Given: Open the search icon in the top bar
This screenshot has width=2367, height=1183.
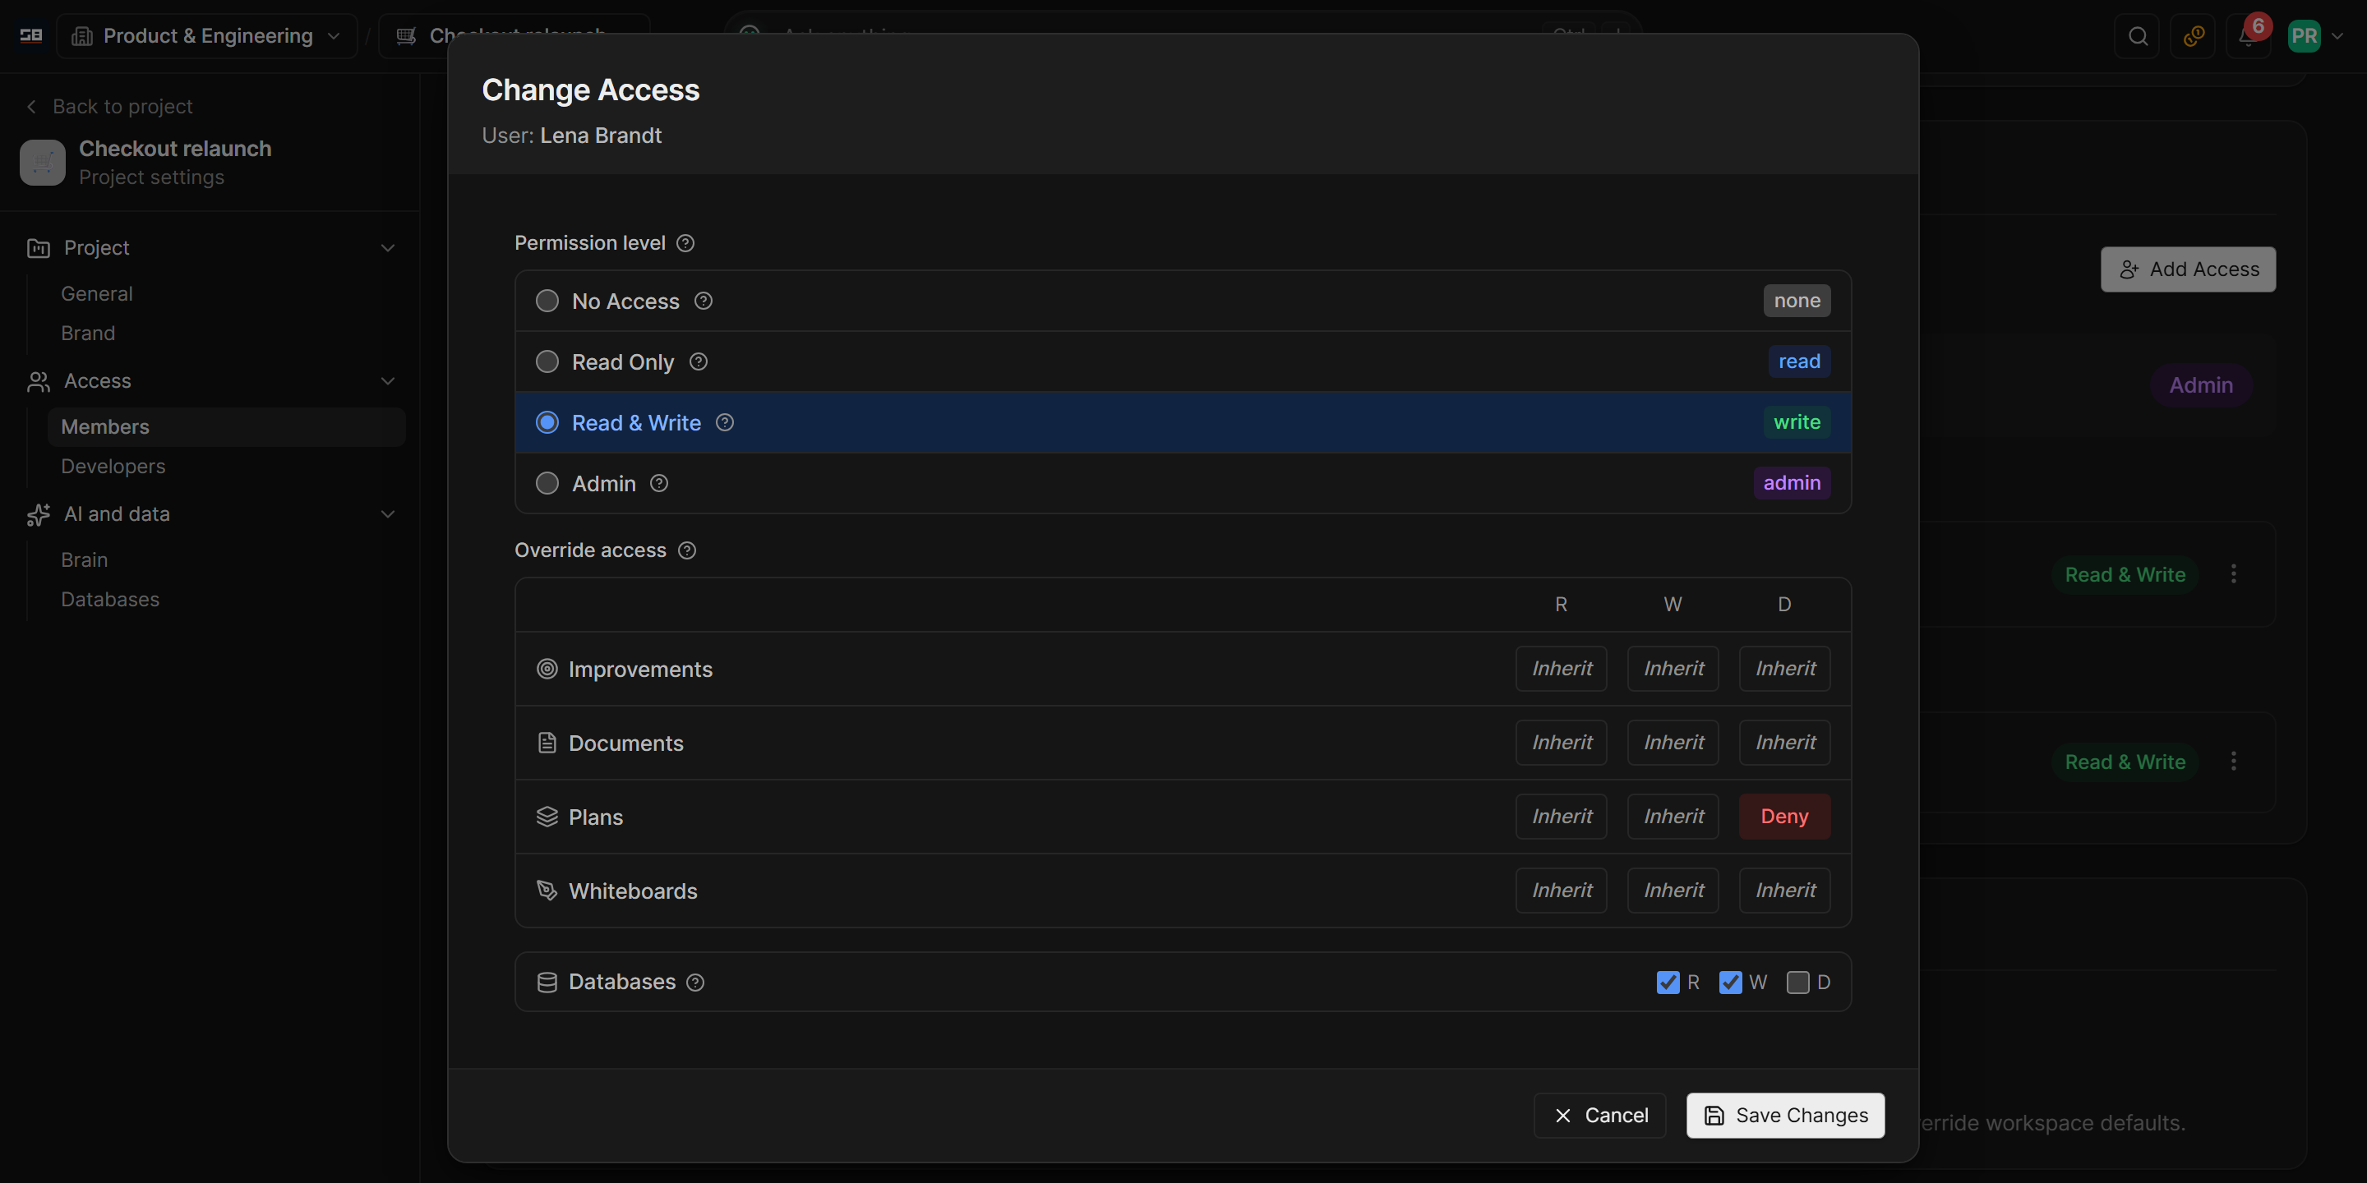Looking at the screenshot, I should point(2139,36).
